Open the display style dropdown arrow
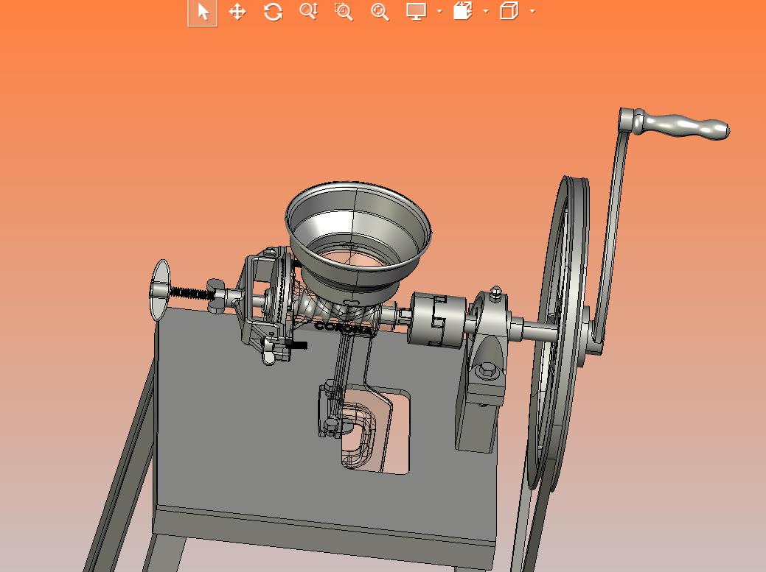This screenshot has width=766, height=572. pyautogui.click(x=532, y=11)
